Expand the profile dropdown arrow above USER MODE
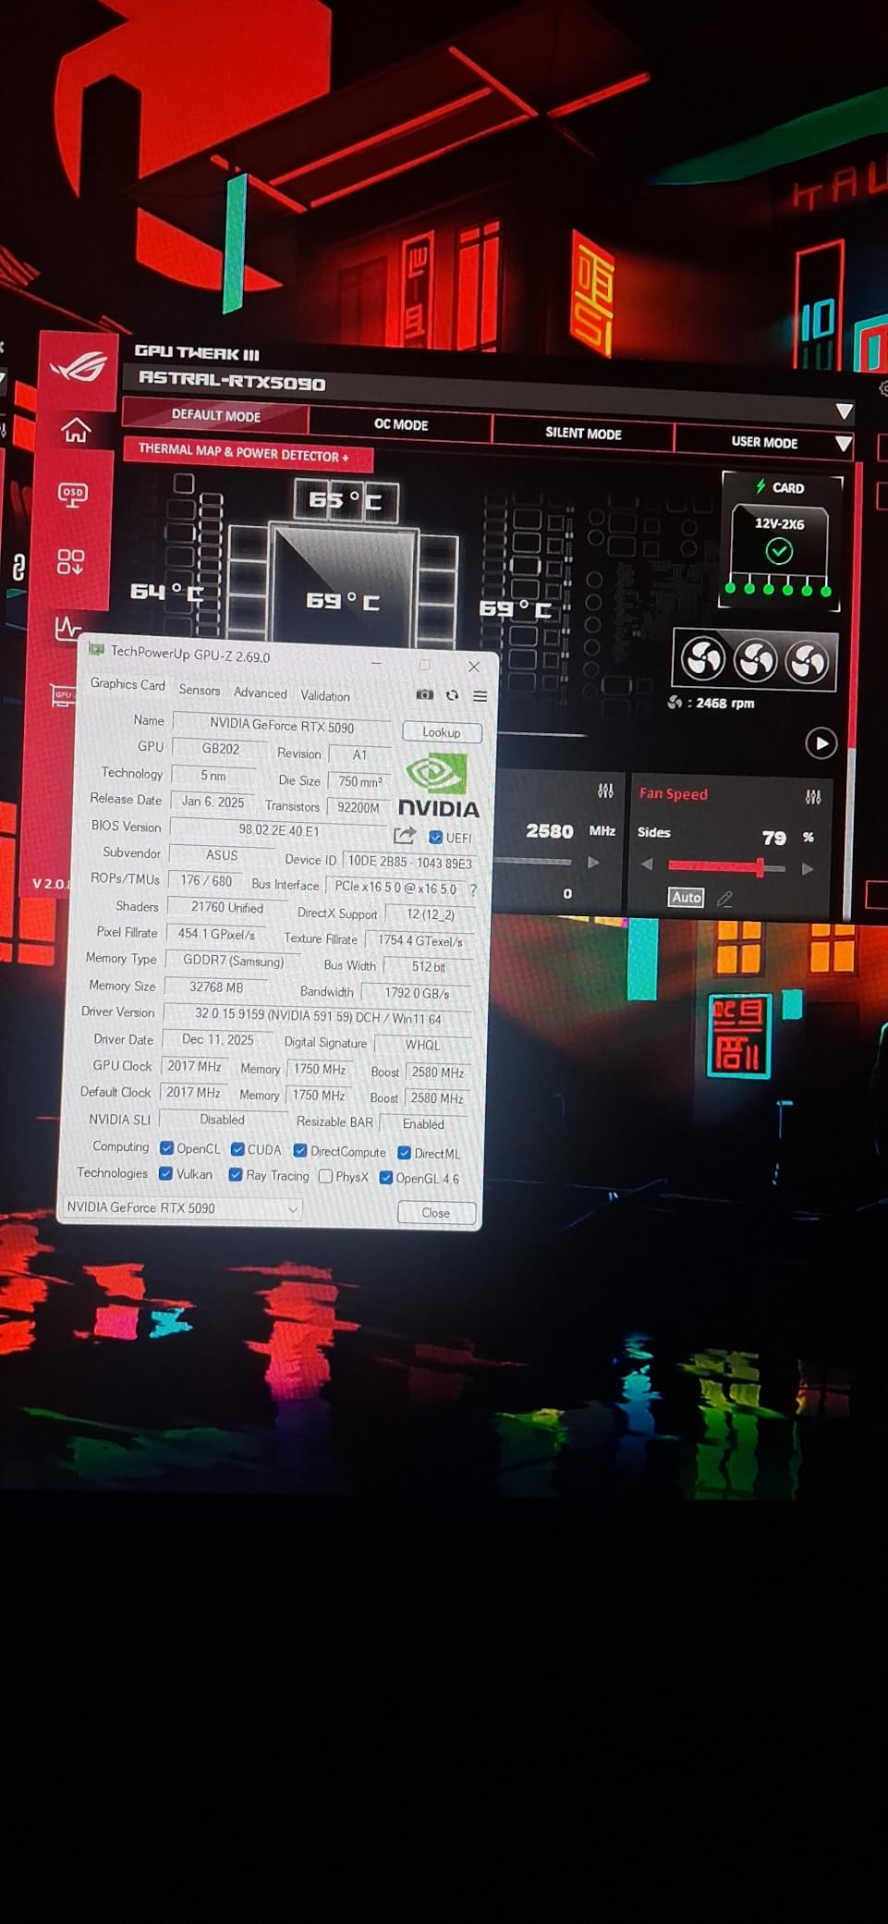The image size is (888, 1924). click(x=844, y=411)
